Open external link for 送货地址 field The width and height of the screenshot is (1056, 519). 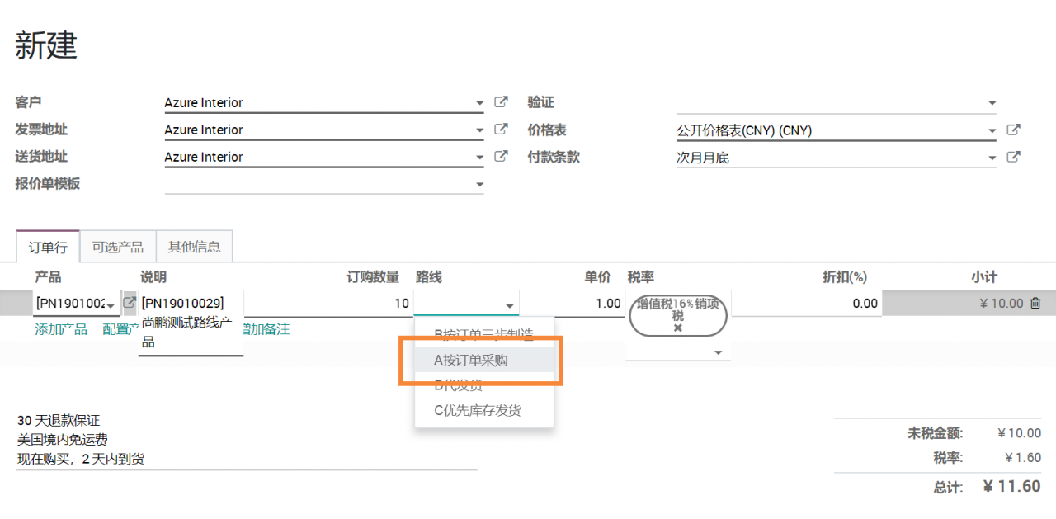click(x=501, y=157)
